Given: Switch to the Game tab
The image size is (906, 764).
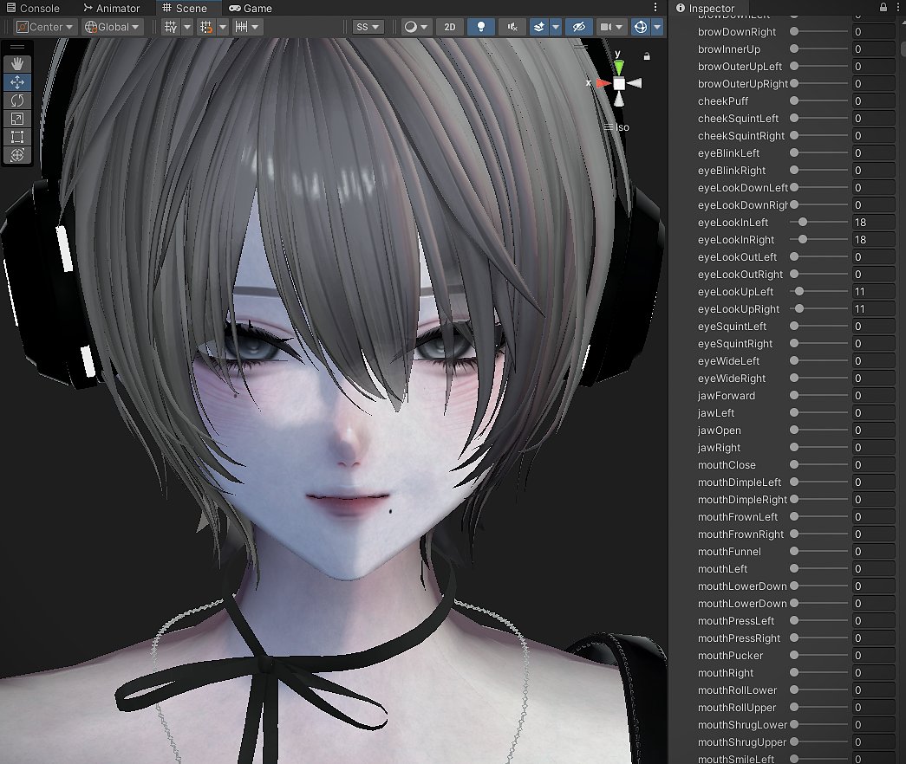Looking at the screenshot, I should [251, 8].
